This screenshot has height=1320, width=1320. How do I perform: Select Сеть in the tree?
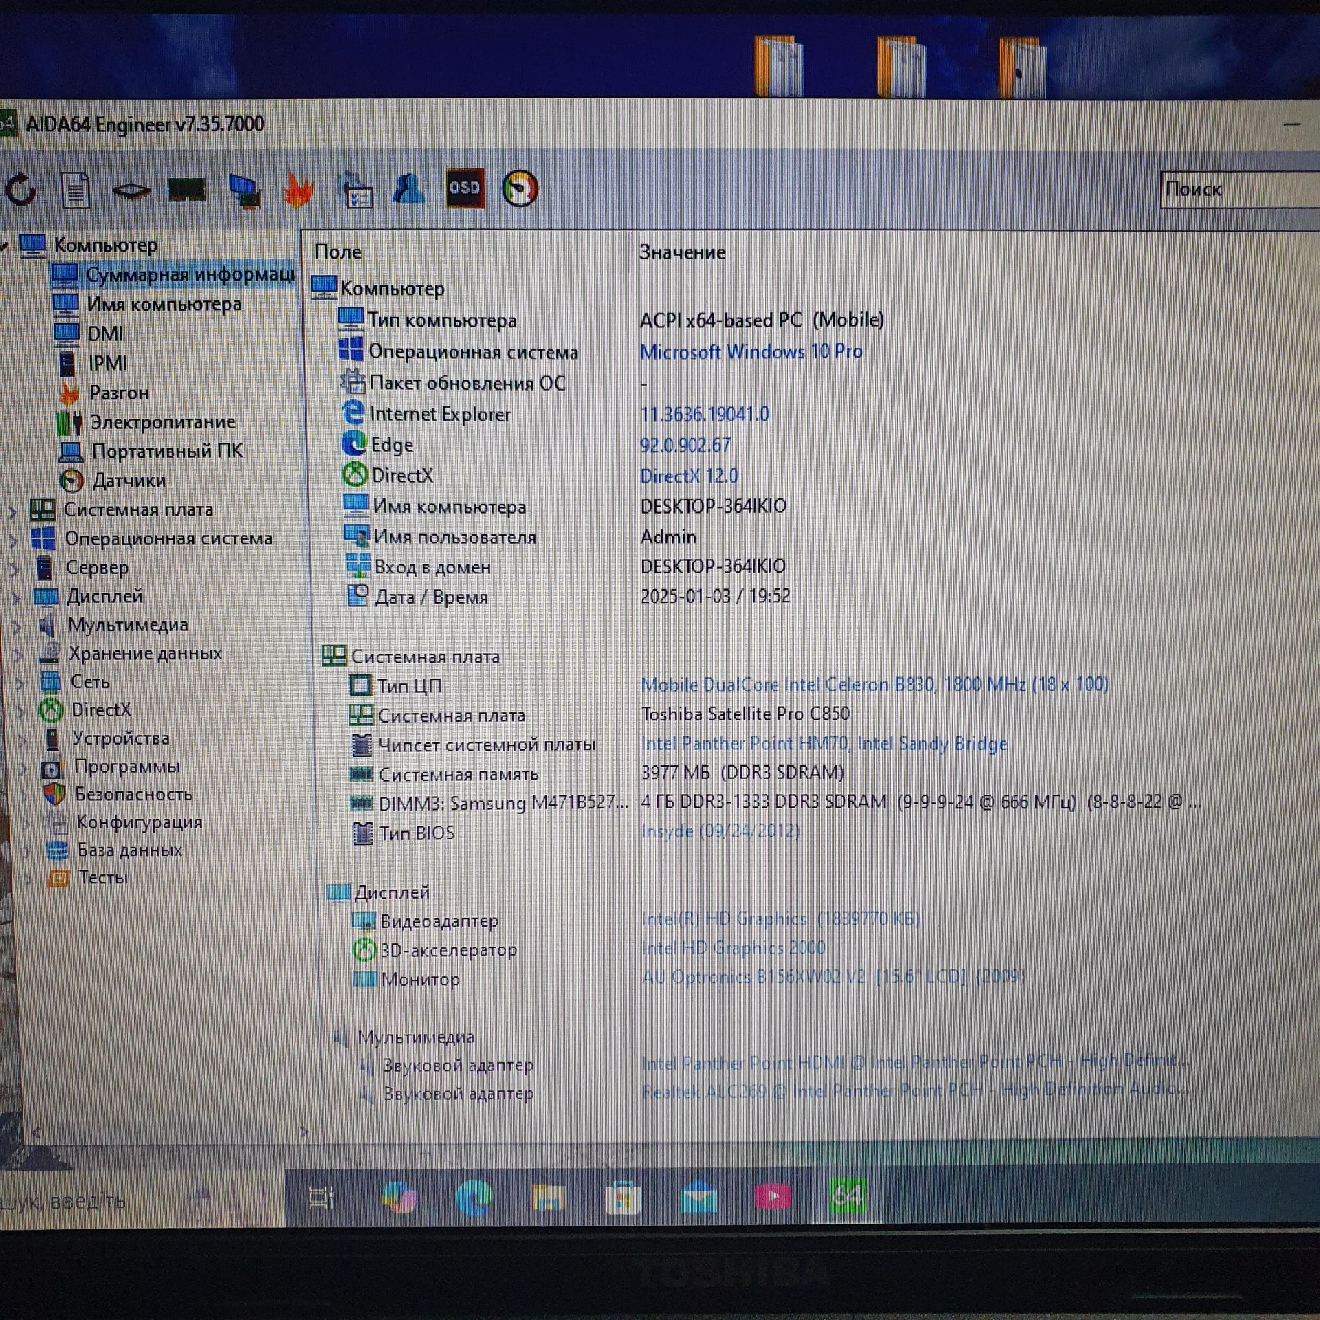click(75, 682)
